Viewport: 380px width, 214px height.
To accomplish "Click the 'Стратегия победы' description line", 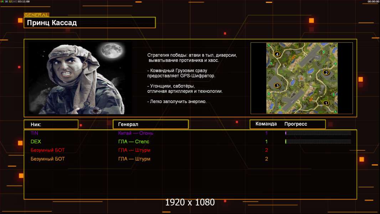I will (x=192, y=55).
